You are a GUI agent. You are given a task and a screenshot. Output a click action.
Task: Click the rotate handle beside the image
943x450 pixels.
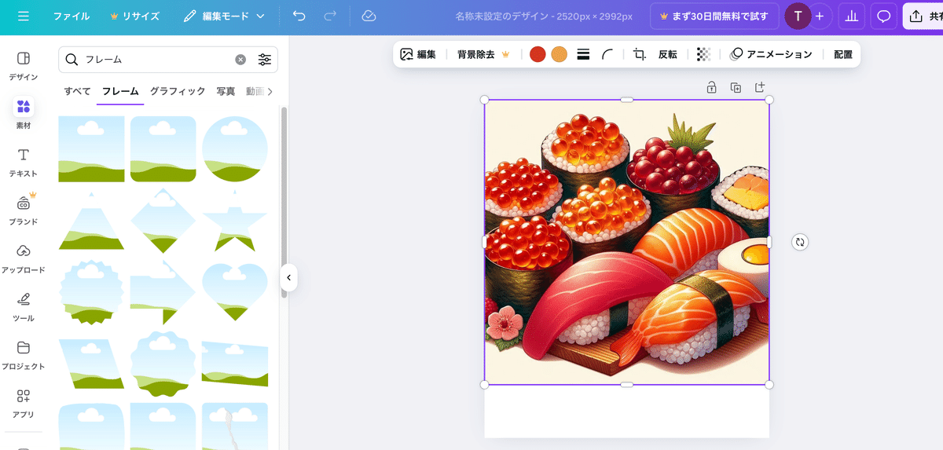click(x=800, y=242)
